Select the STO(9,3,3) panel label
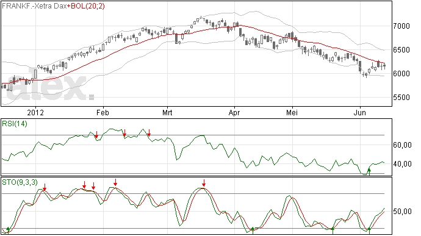 (20, 182)
